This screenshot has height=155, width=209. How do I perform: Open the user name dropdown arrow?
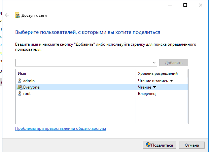pyautogui.click(x=154, y=63)
